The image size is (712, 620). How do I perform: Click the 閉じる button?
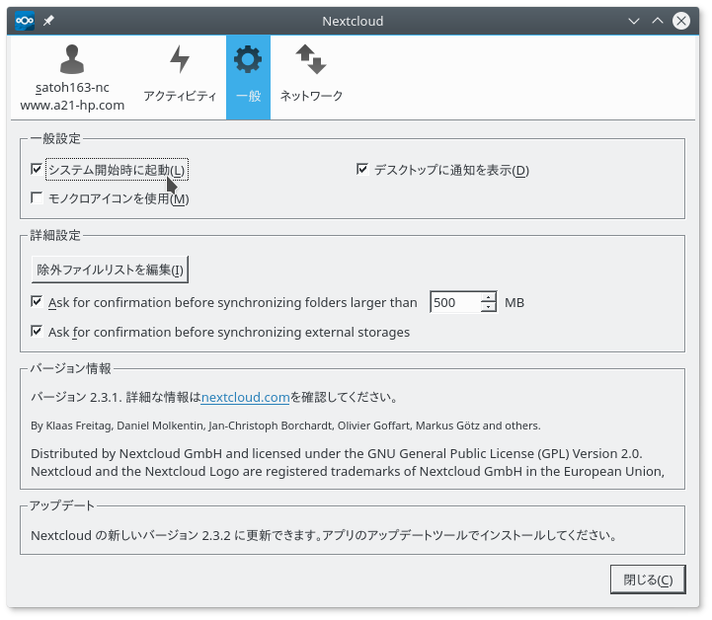click(648, 580)
